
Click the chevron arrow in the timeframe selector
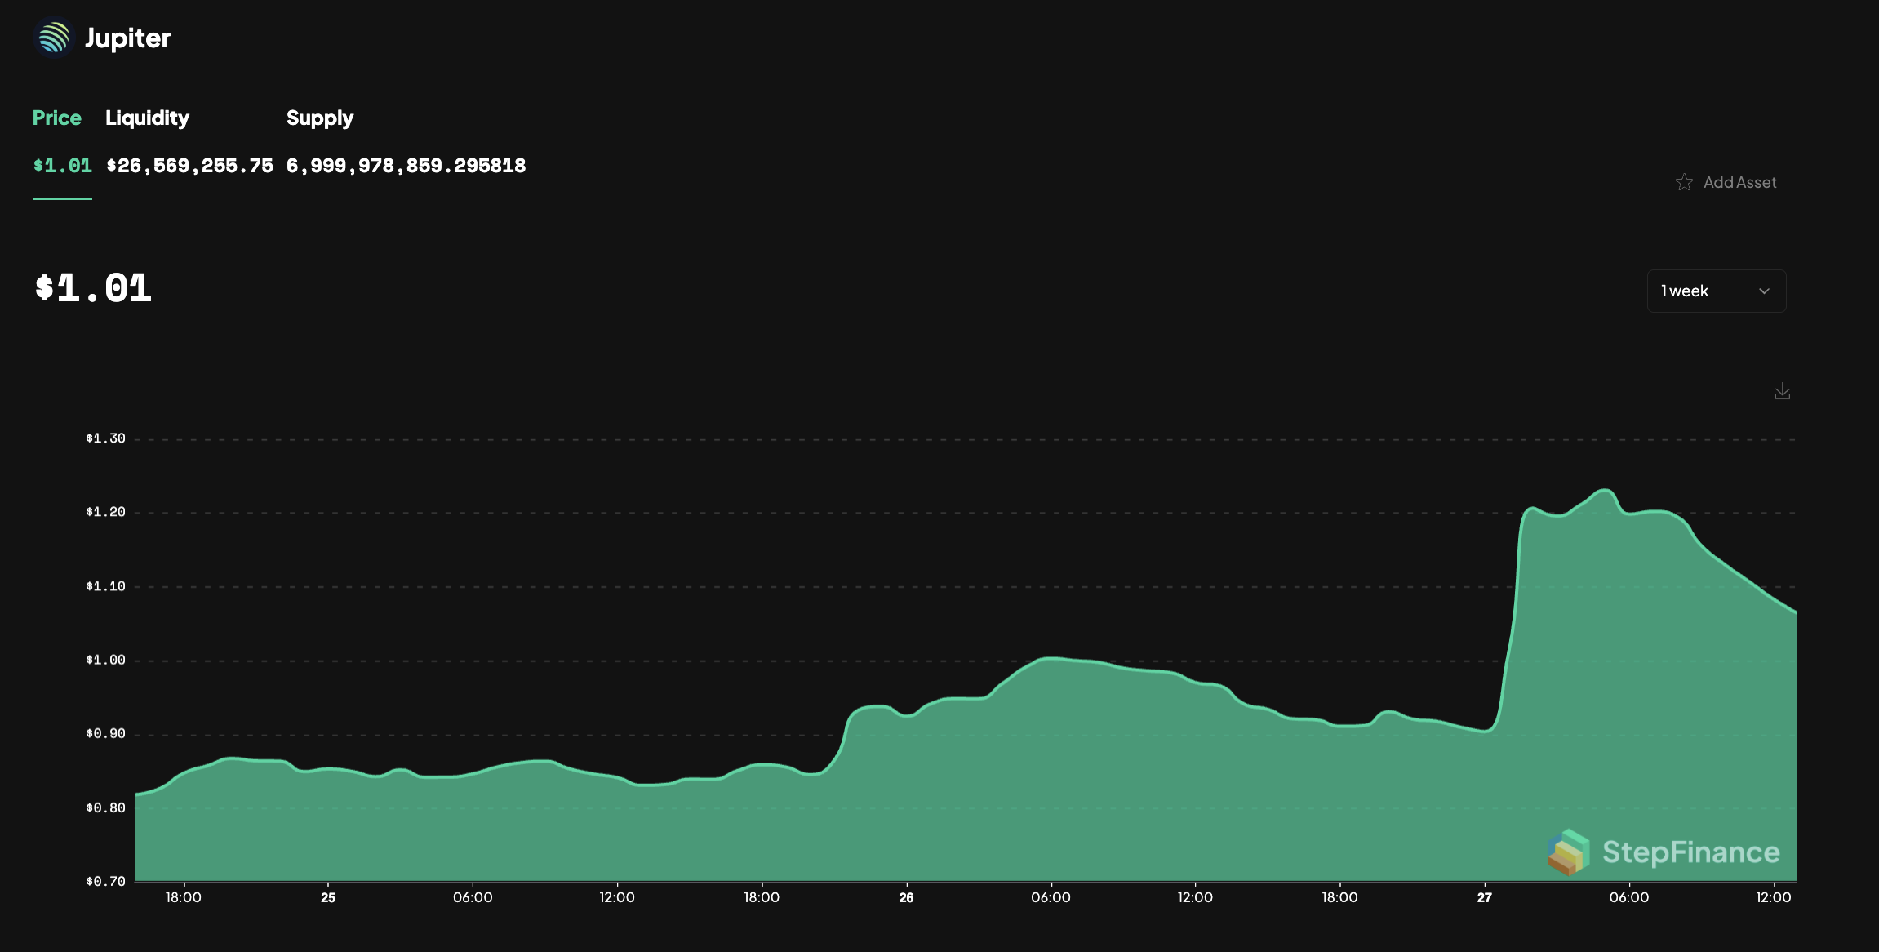point(1764,291)
